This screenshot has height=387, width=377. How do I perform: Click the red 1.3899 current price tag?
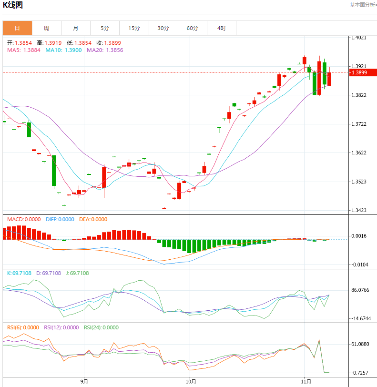[363, 72]
